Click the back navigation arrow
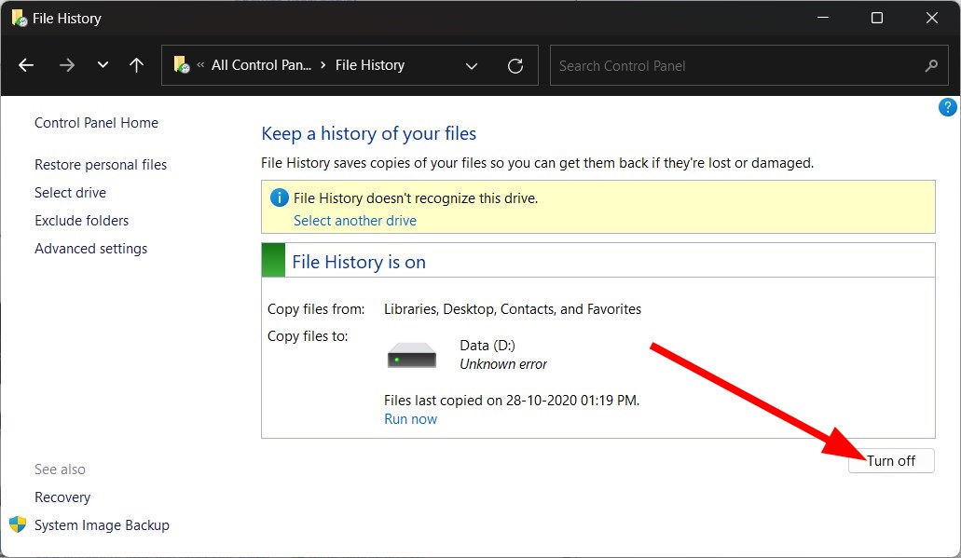Viewport: 961px width, 558px height. (x=26, y=65)
